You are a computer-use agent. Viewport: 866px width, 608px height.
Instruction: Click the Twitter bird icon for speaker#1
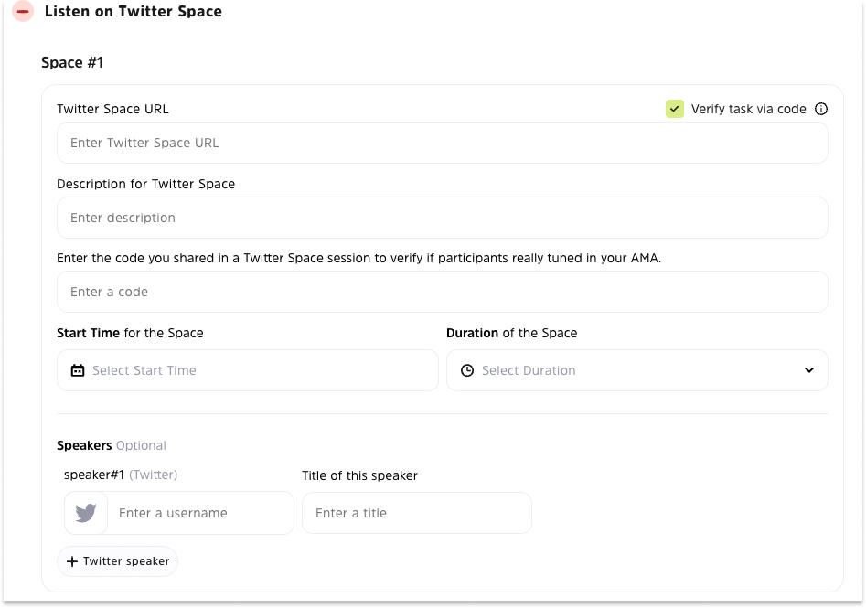point(86,513)
